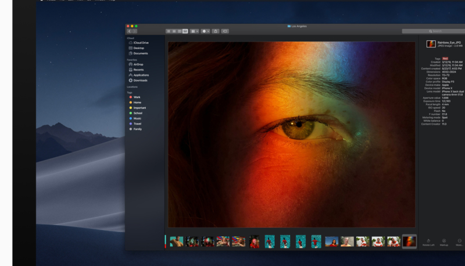The width and height of the screenshot is (465, 266).
Task: Open Applications from Favorites sidebar
Action: point(141,75)
